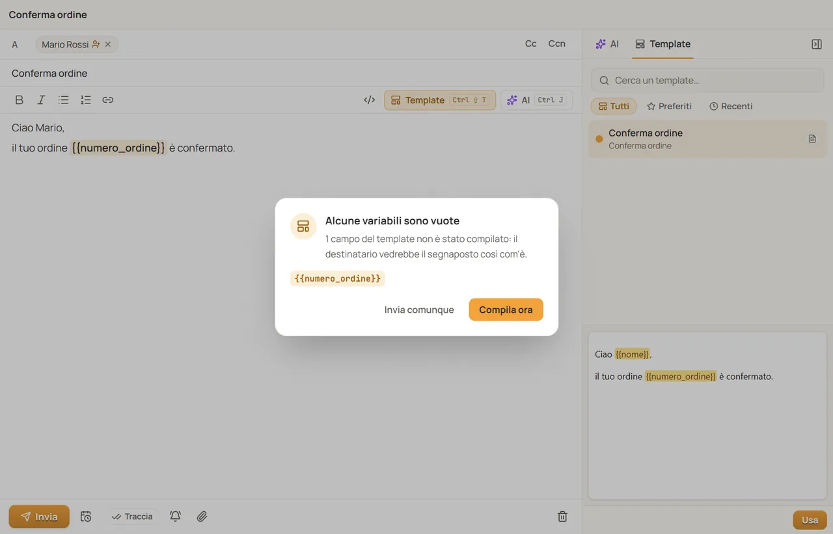Click Compila ora in the dialog
The width and height of the screenshot is (833, 534).
click(x=506, y=310)
